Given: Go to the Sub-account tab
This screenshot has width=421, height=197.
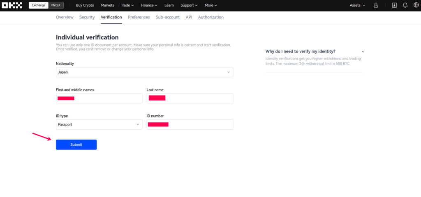Looking at the screenshot, I should pyautogui.click(x=168, y=17).
